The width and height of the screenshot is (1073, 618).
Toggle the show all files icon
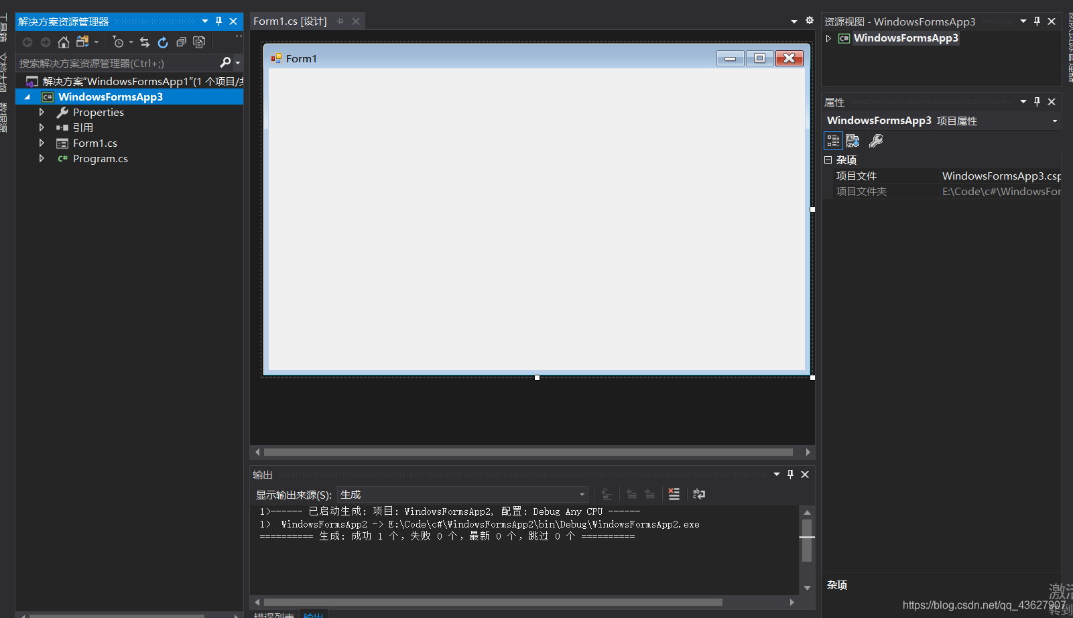pyautogui.click(x=199, y=42)
